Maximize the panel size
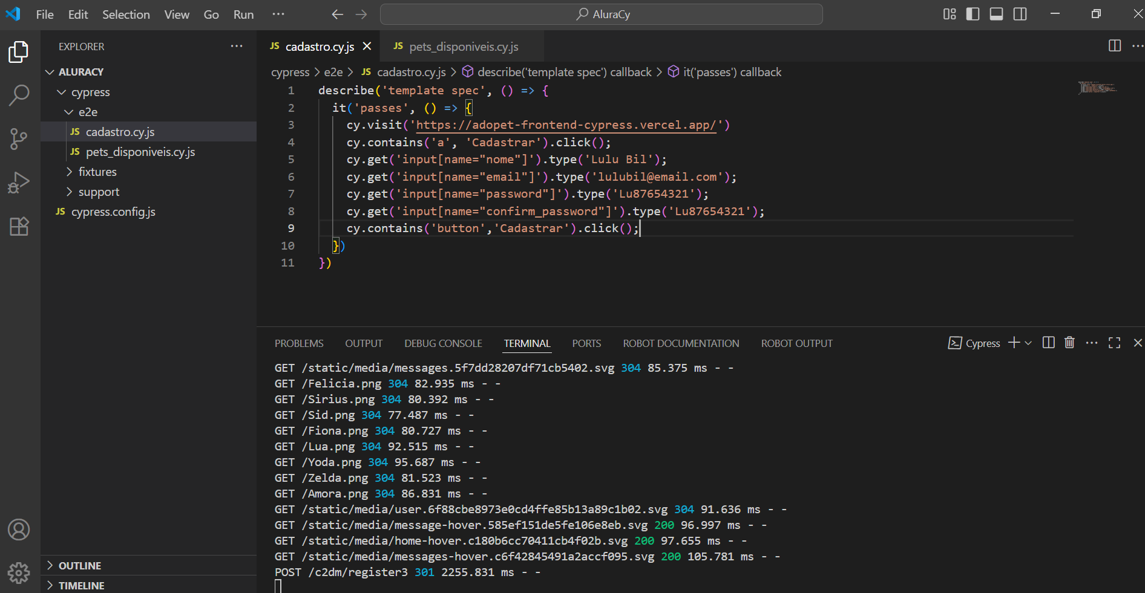Image resolution: width=1145 pixels, height=593 pixels. point(1115,343)
